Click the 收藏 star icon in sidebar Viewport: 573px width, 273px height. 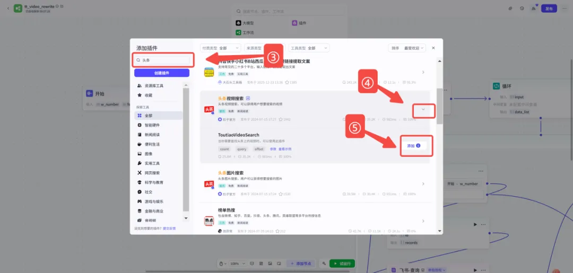pyautogui.click(x=140, y=95)
